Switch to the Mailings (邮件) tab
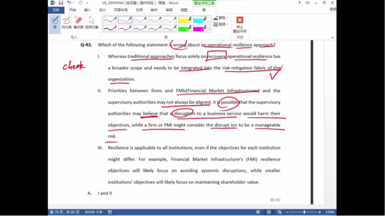The width and height of the screenshot is (385, 216). point(154,10)
